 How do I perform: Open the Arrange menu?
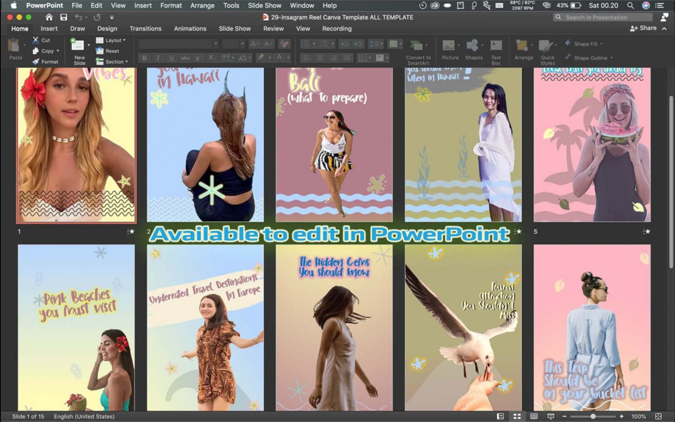pyautogui.click(x=523, y=50)
